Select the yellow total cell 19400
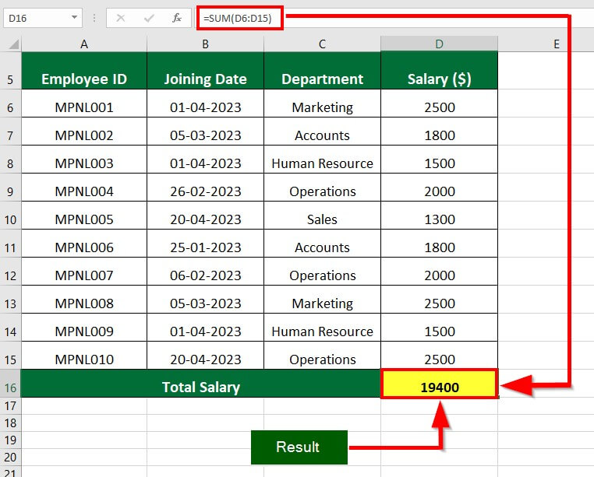 click(x=440, y=384)
